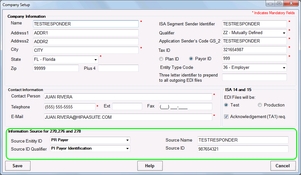Choose the Production EDI files option
This screenshot has width=301, height=175.
click(x=260, y=105)
